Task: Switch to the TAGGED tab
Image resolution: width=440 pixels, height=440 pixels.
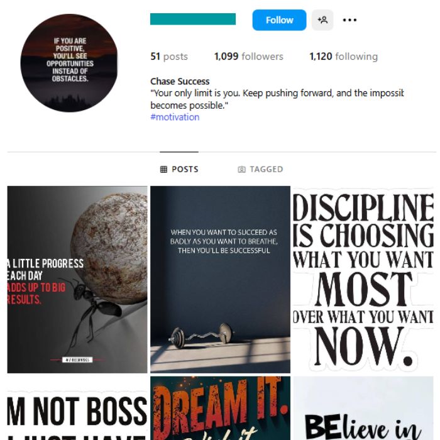Action: tap(260, 169)
